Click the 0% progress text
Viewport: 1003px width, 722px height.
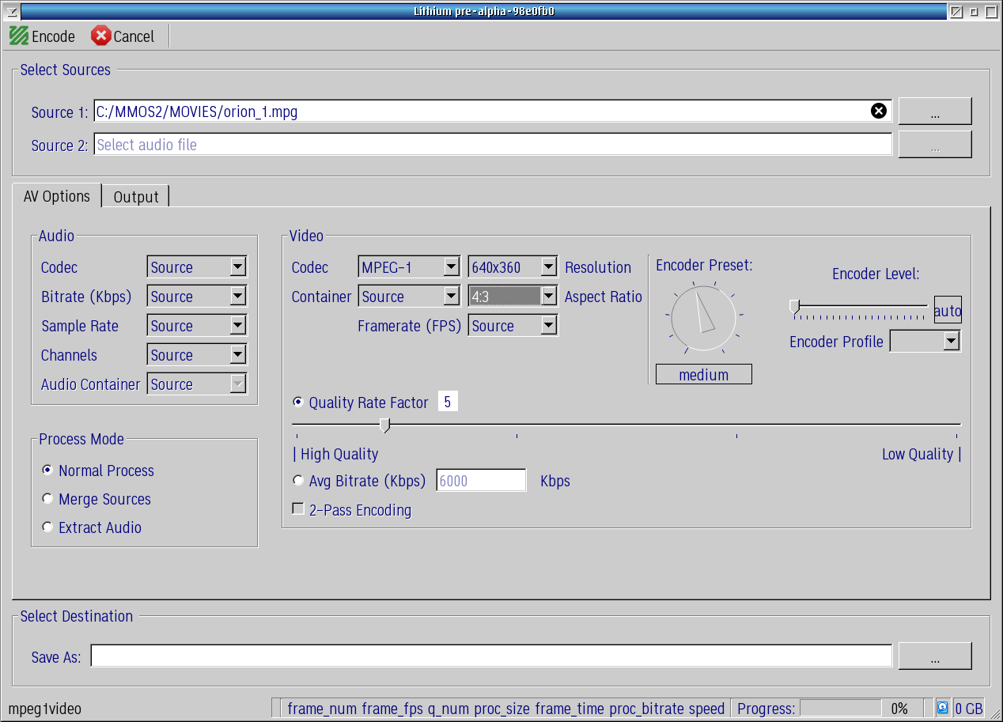point(899,709)
